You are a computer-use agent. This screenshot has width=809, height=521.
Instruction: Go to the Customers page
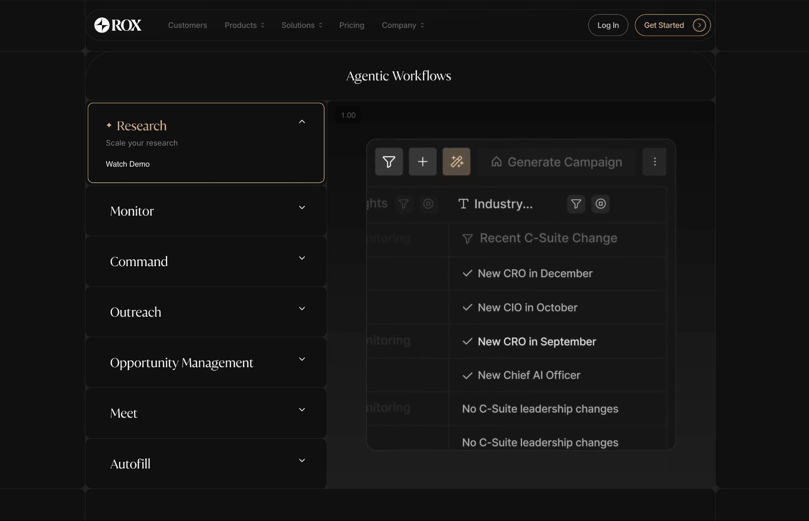(187, 25)
